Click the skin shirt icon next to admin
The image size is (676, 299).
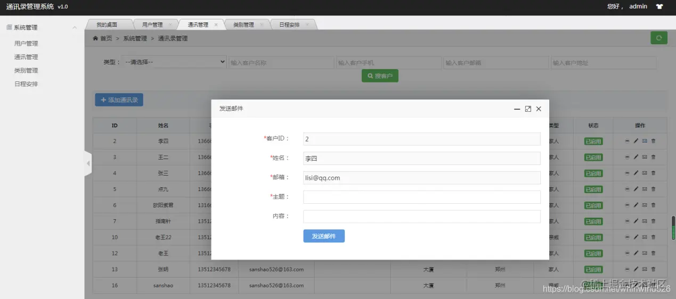click(x=659, y=7)
